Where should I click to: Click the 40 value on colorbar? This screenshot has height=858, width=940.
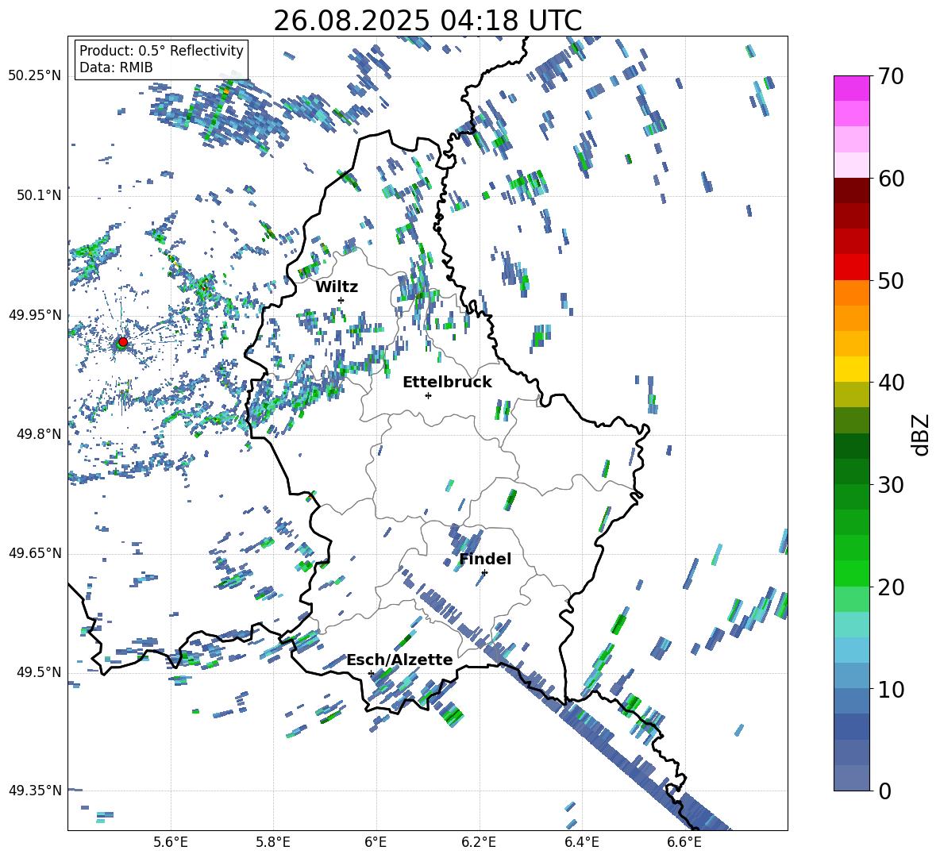[891, 383]
